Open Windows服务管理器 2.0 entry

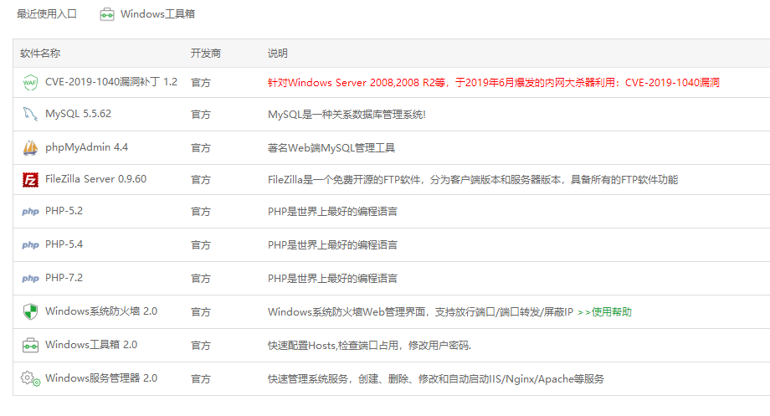(101, 378)
